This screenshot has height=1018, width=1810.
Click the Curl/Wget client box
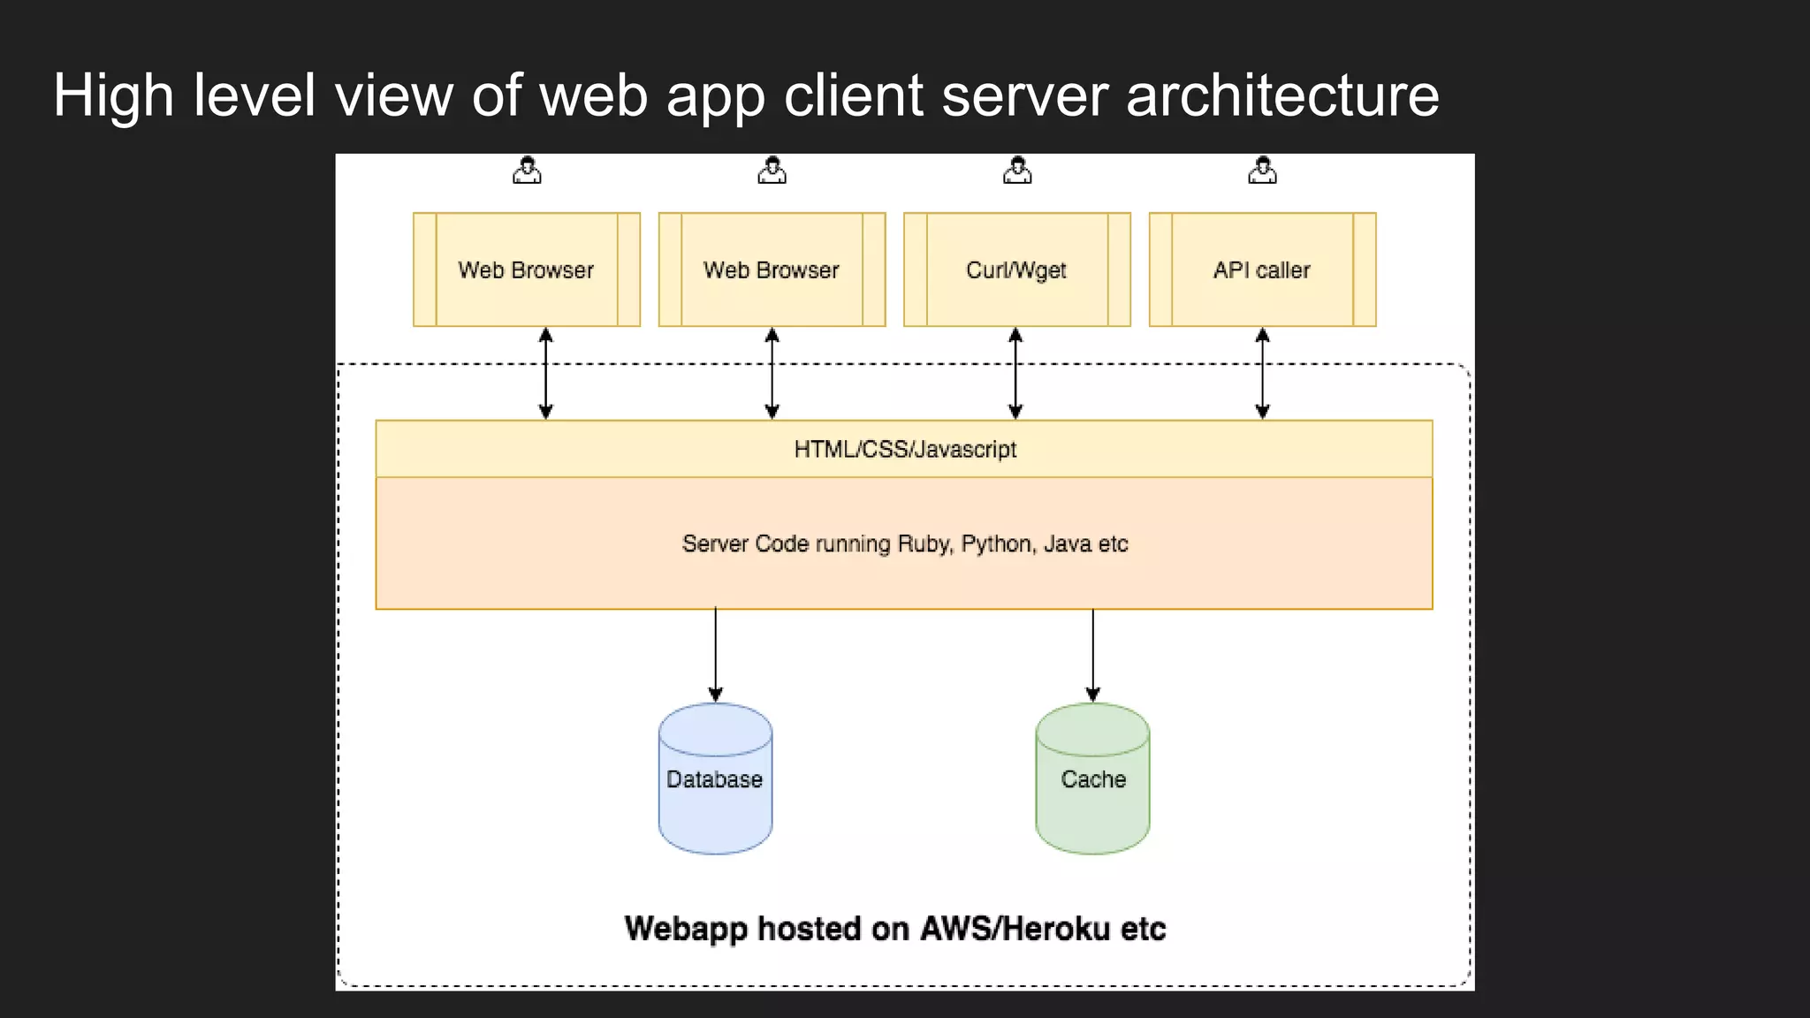point(1017,270)
